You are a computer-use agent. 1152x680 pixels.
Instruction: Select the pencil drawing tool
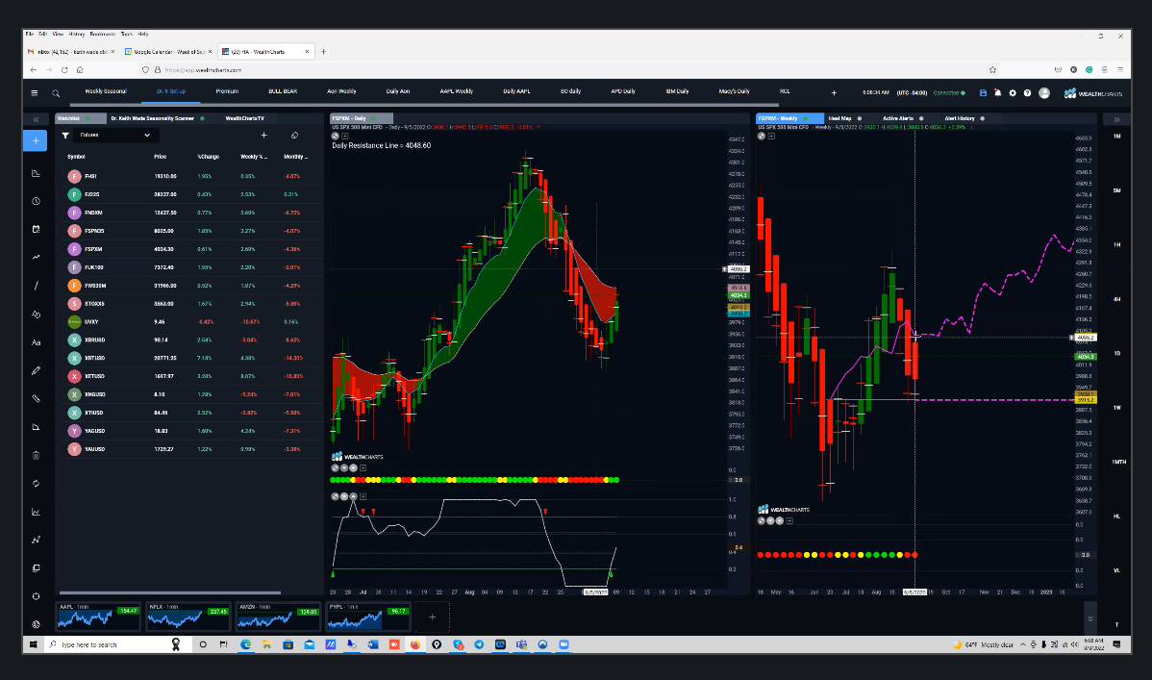coord(36,370)
